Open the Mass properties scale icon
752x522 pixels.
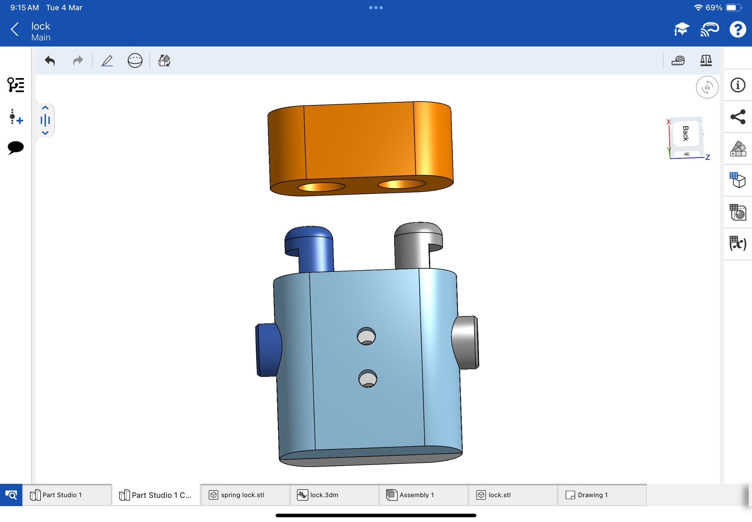(706, 61)
